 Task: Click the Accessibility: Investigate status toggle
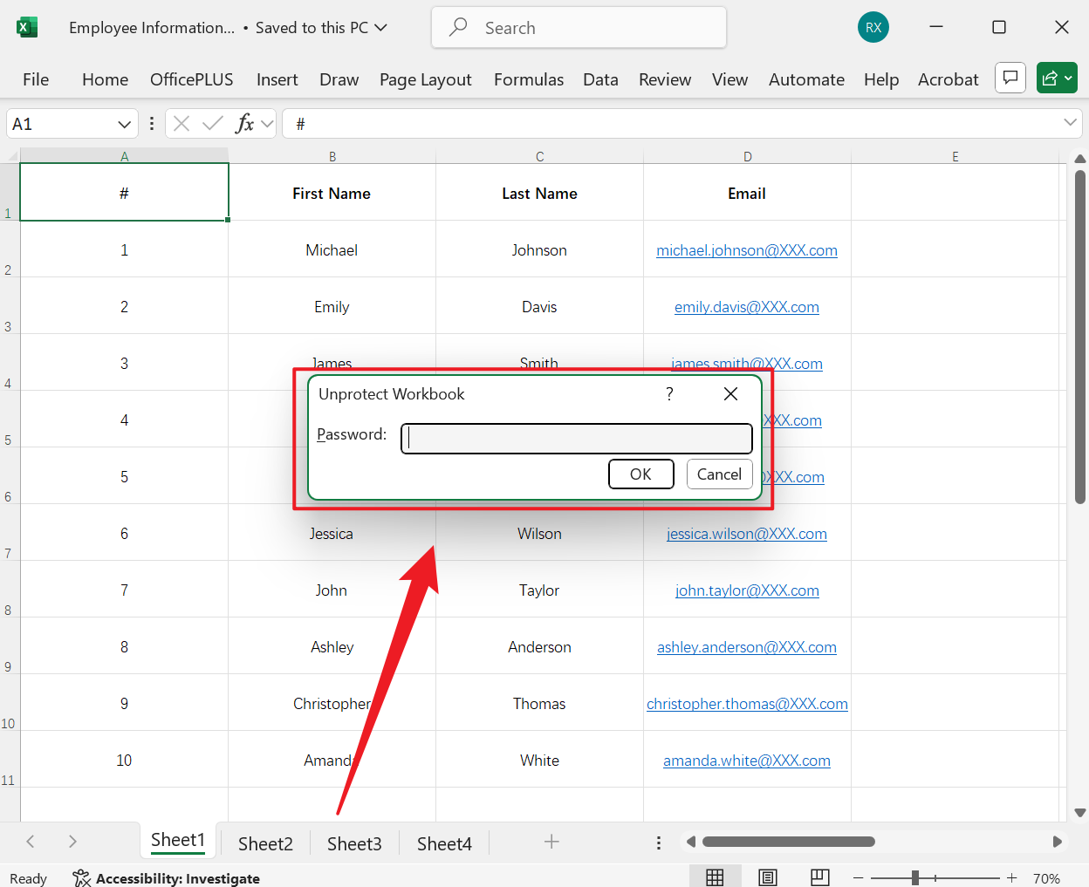point(166,878)
